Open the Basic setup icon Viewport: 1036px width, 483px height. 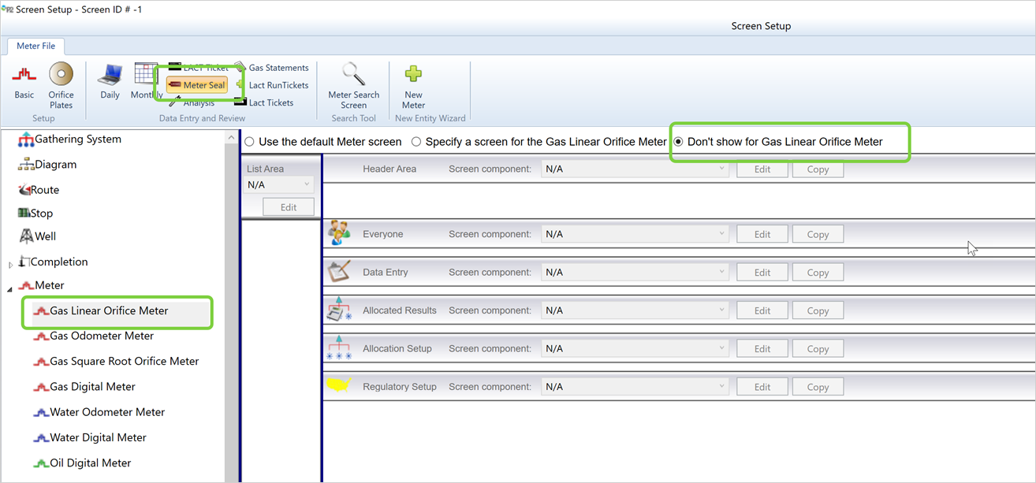coord(24,81)
